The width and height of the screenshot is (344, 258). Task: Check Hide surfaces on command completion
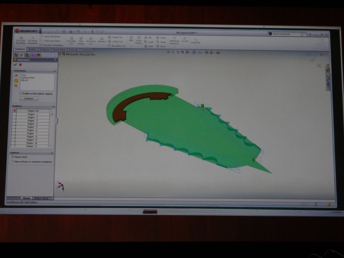(13, 162)
